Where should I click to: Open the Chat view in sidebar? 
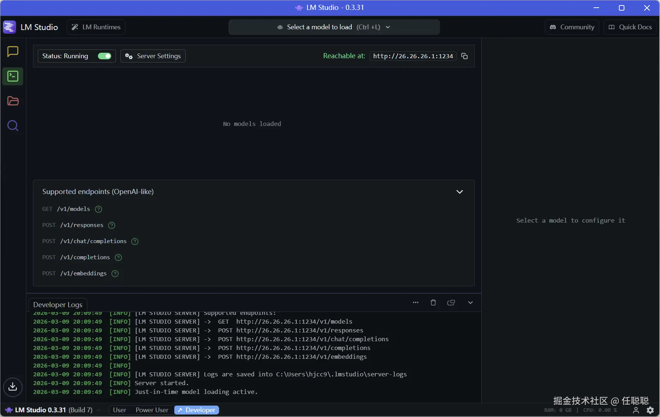(13, 52)
